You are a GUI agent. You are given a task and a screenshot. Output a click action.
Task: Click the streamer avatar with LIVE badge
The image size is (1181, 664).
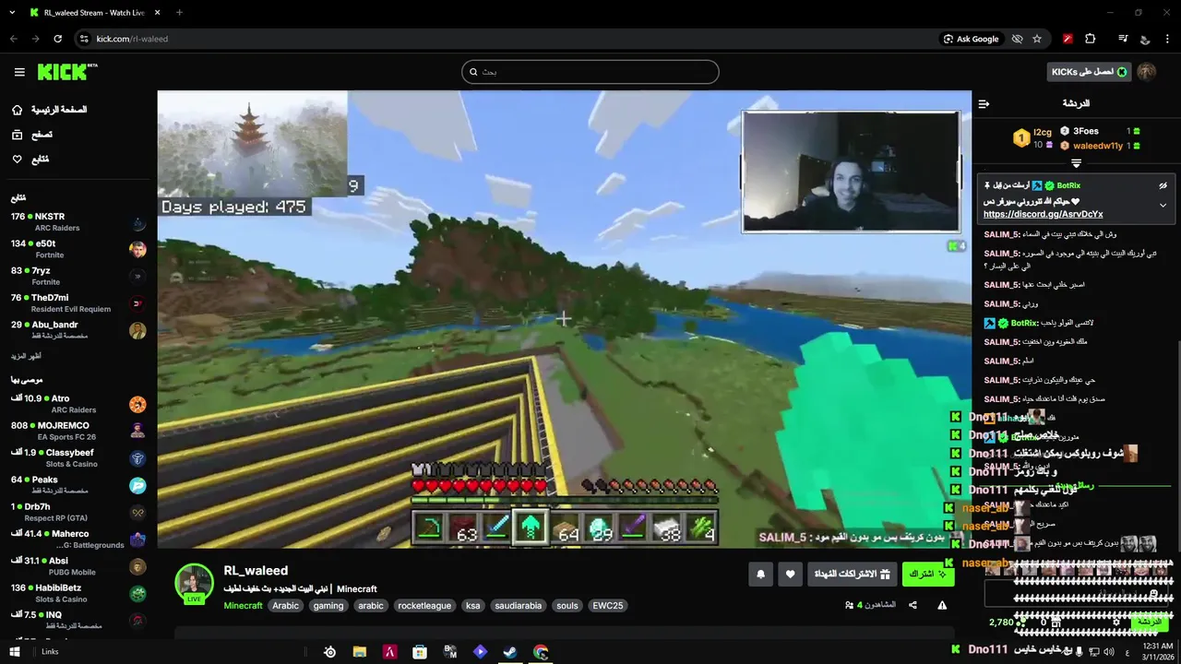tap(195, 584)
